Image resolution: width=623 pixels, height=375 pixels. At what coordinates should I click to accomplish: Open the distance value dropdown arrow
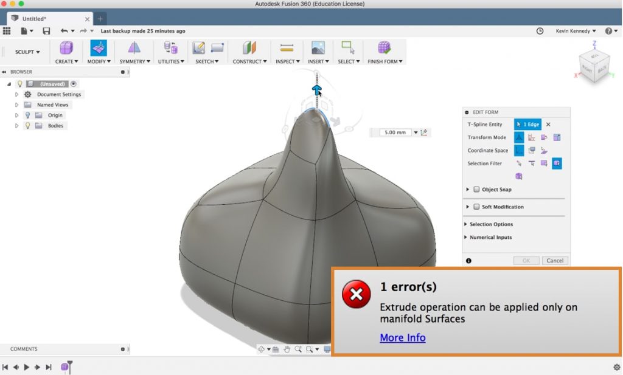coord(416,132)
